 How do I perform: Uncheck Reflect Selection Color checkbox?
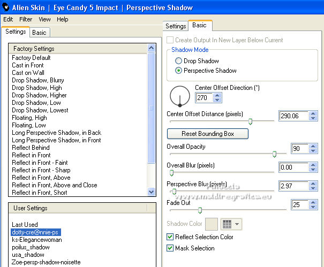[x=170, y=237]
